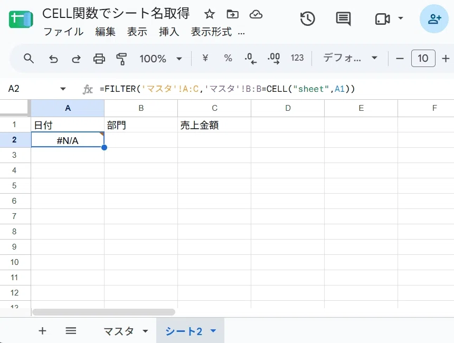The image size is (454, 343).
Task: Open the 挿入 menu
Action: click(169, 32)
